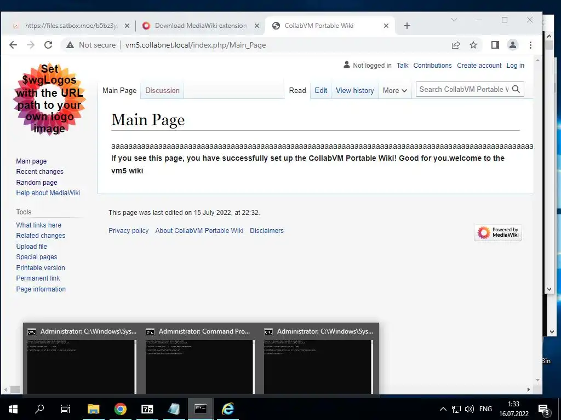Click the Log in link
This screenshot has height=420, width=561.
(515, 66)
